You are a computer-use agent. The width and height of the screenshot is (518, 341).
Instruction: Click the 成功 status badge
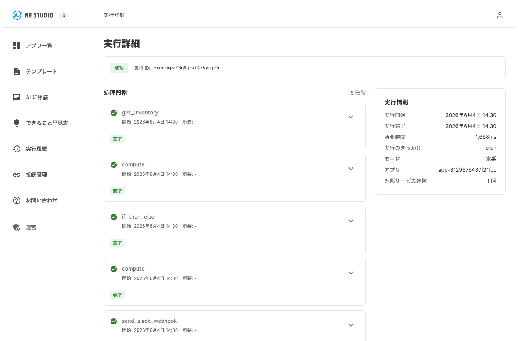click(119, 68)
